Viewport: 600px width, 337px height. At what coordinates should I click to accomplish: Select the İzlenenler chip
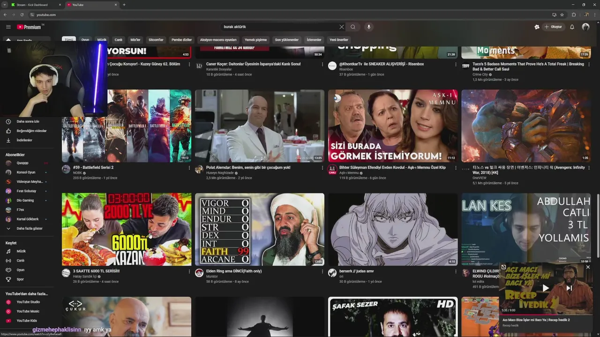[x=314, y=40]
